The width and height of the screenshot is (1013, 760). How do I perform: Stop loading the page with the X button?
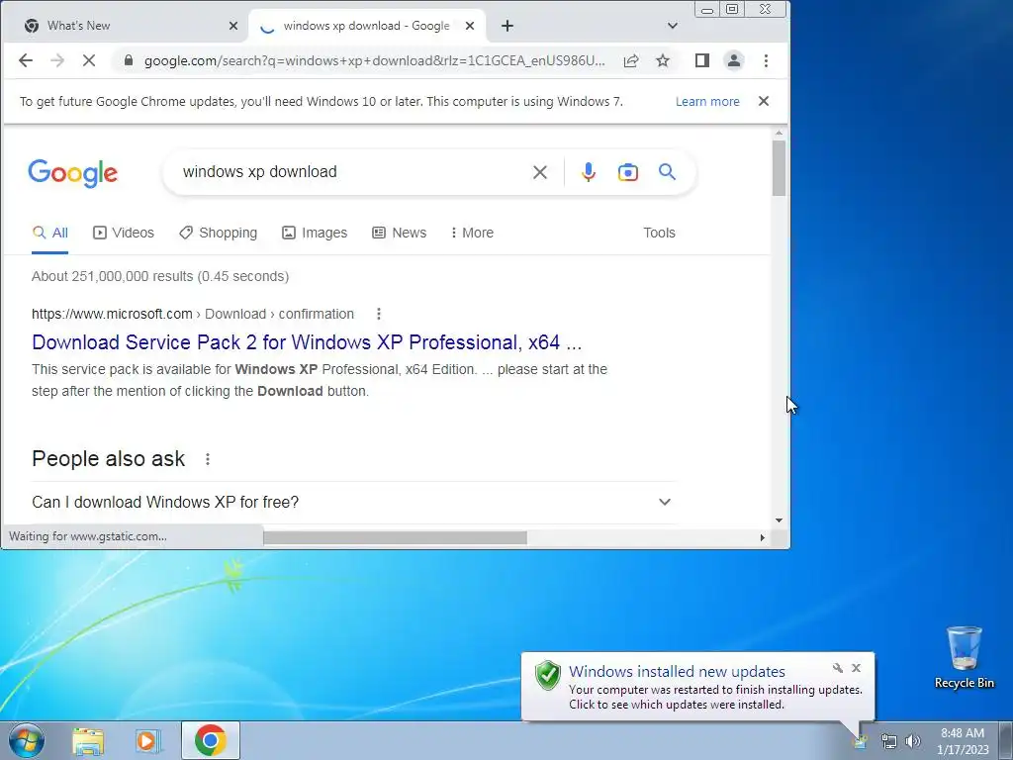[x=89, y=60]
